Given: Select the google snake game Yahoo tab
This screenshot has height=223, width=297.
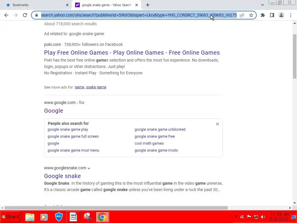Looking at the screenshot, I should [x=106, y=5].
